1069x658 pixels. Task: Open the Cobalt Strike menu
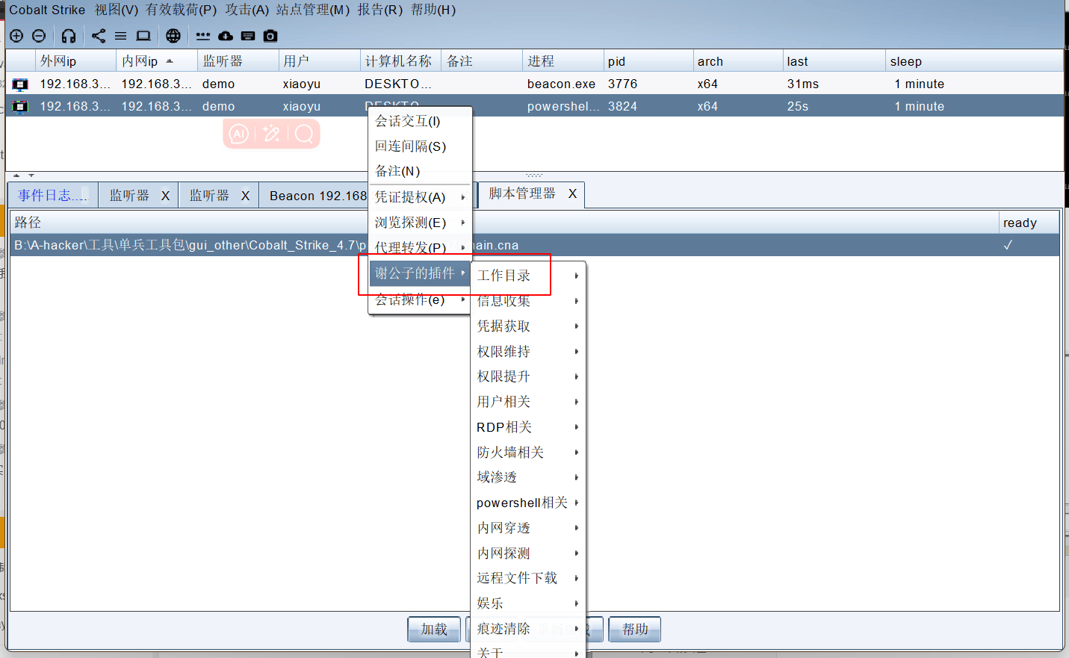click(47, 10)
